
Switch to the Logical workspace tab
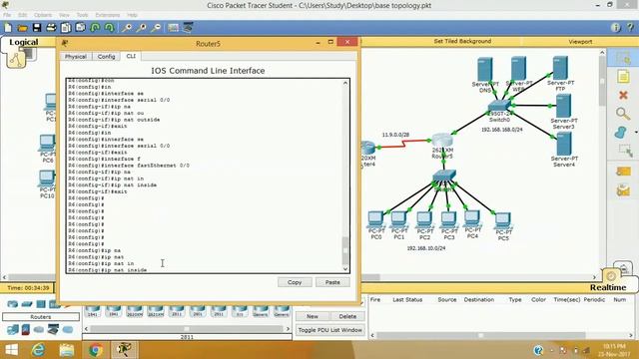[x=23, y=42]
